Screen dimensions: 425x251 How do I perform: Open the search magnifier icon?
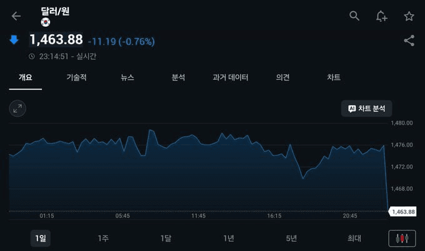point(354,16)
